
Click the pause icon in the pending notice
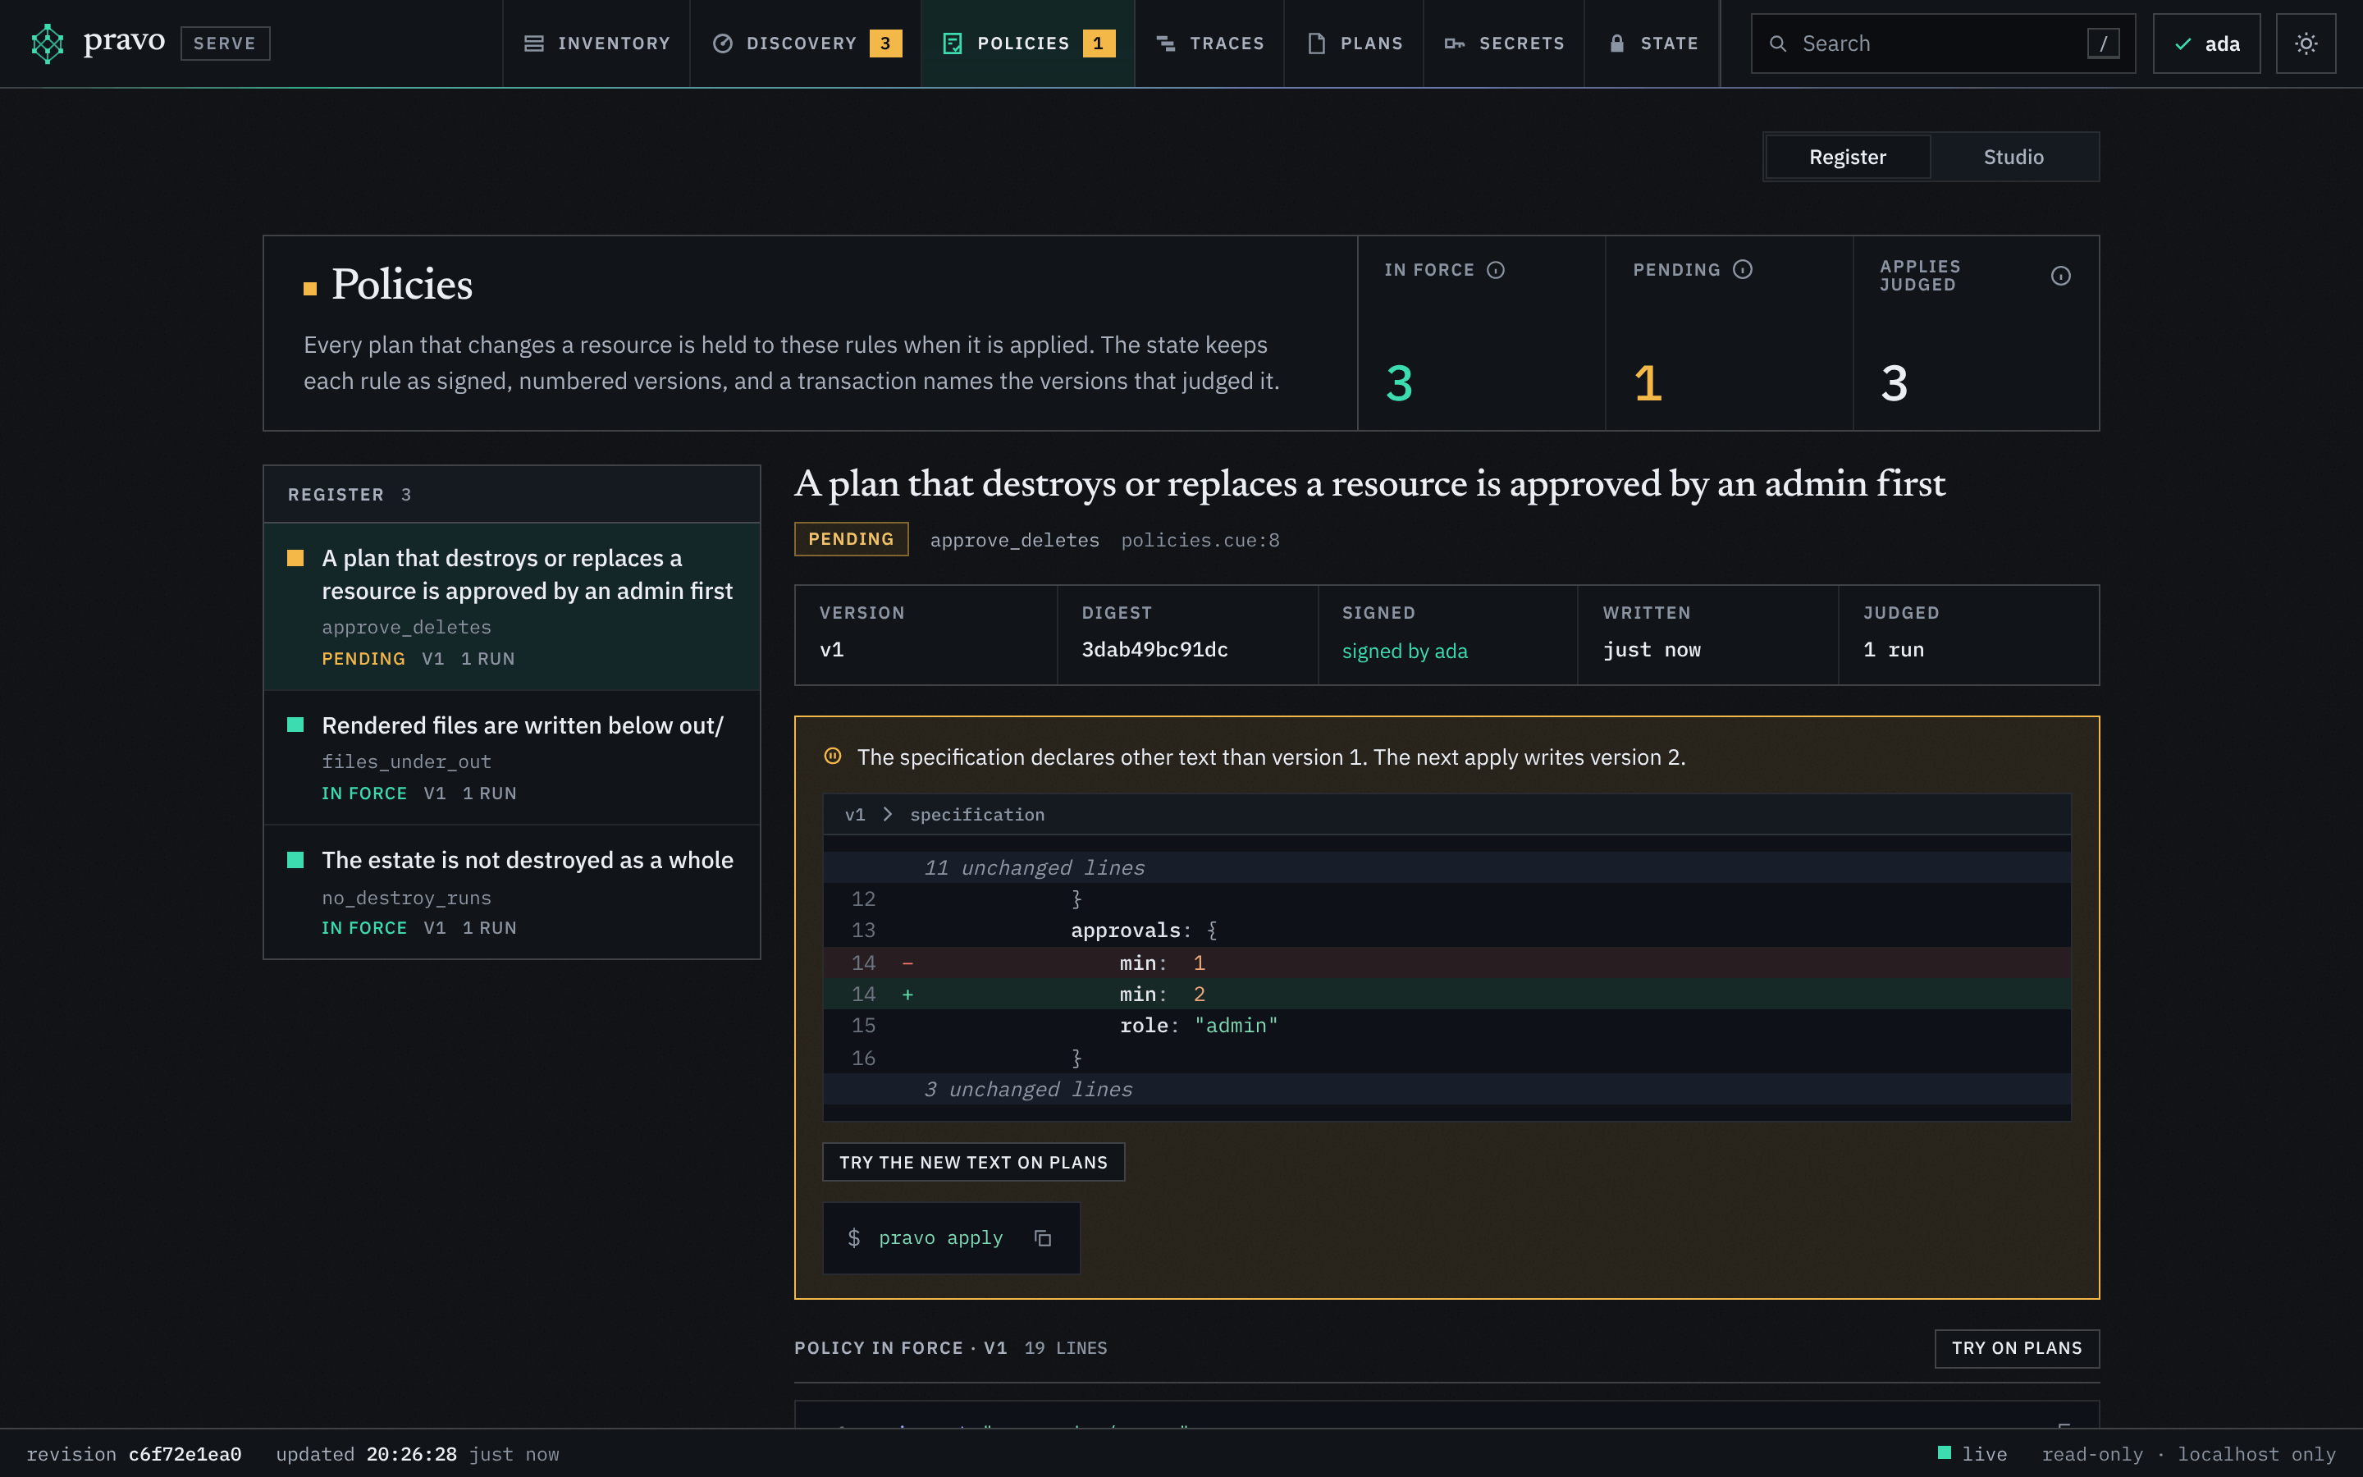[832, 756]
